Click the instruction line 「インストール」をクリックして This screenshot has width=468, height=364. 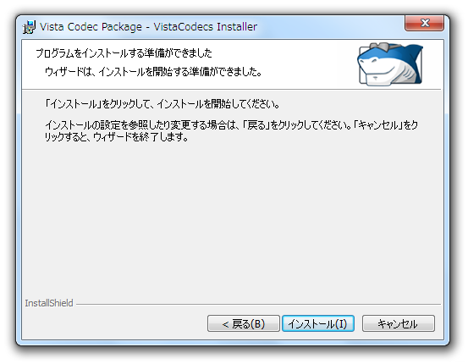click(x=162, y=104)
